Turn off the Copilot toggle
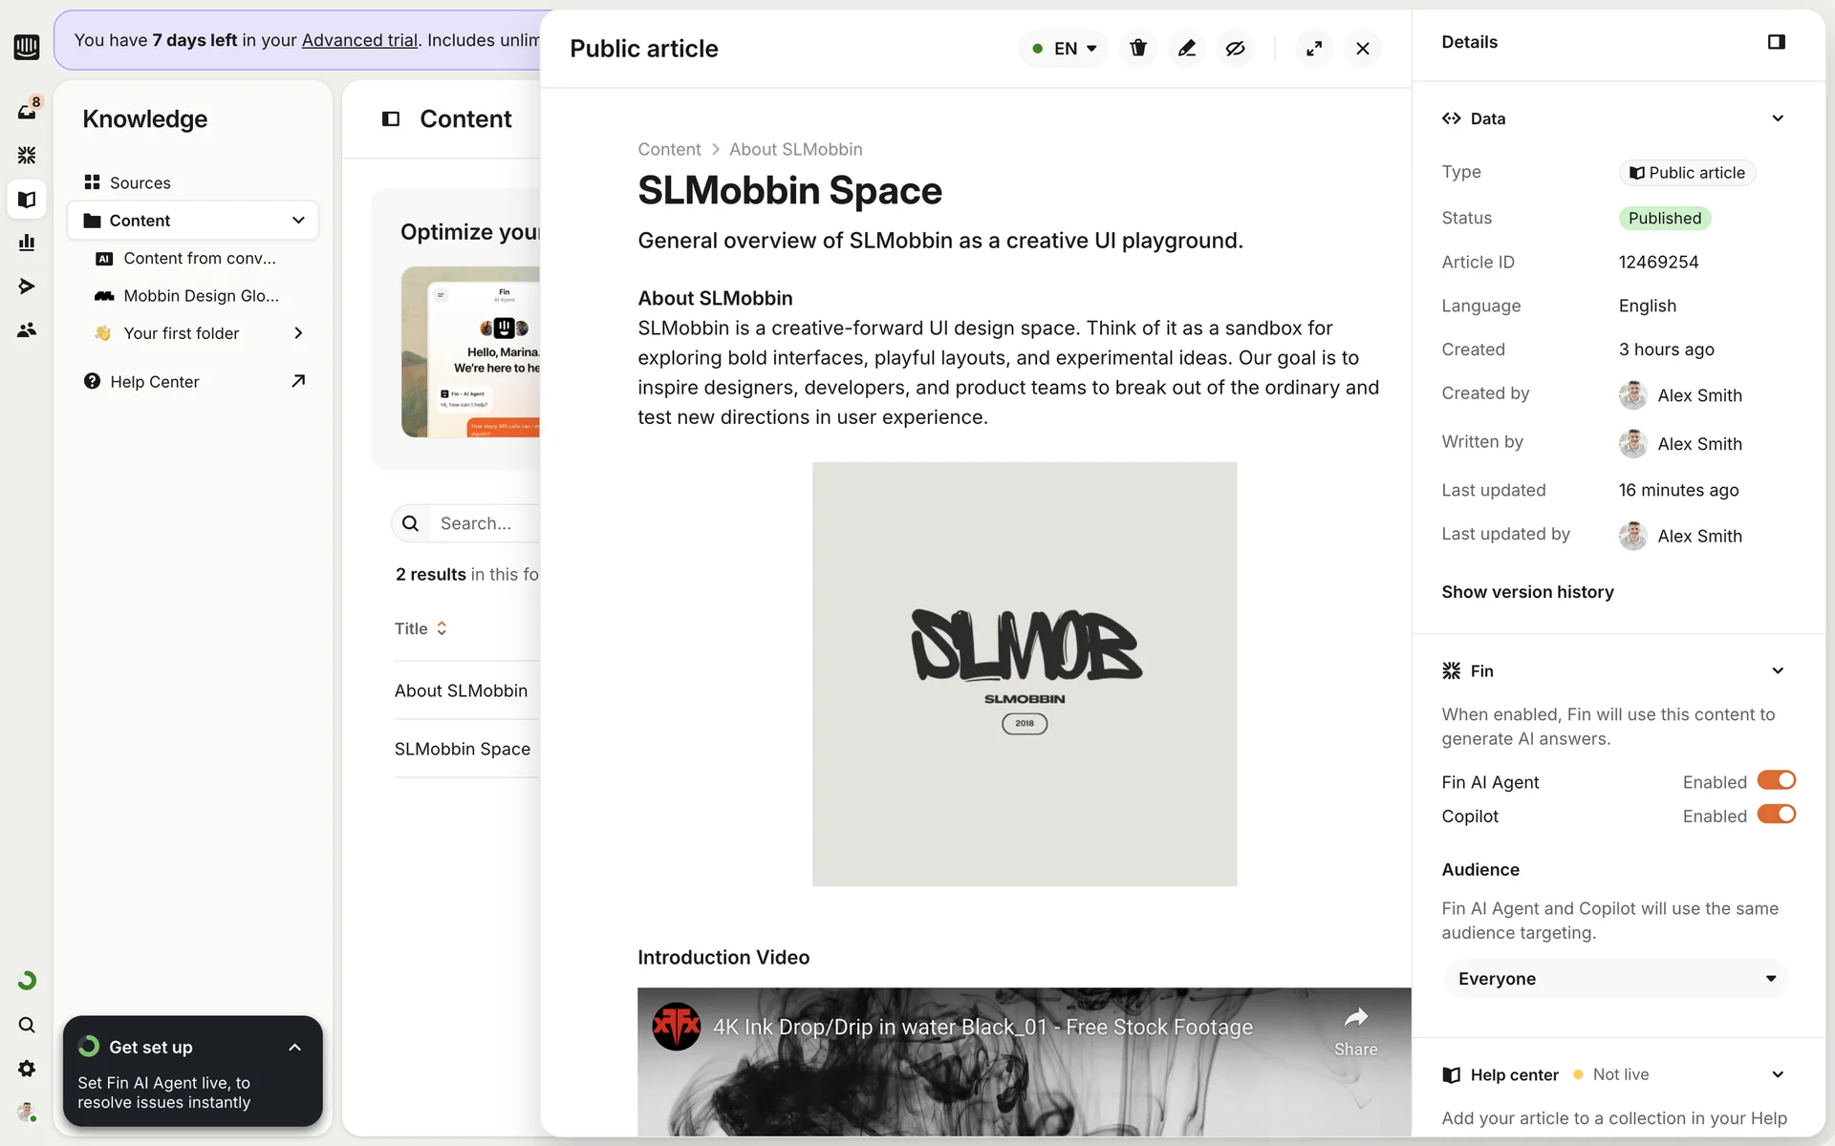This screenshot has width=1835, height=1146. click(1776, 815)
